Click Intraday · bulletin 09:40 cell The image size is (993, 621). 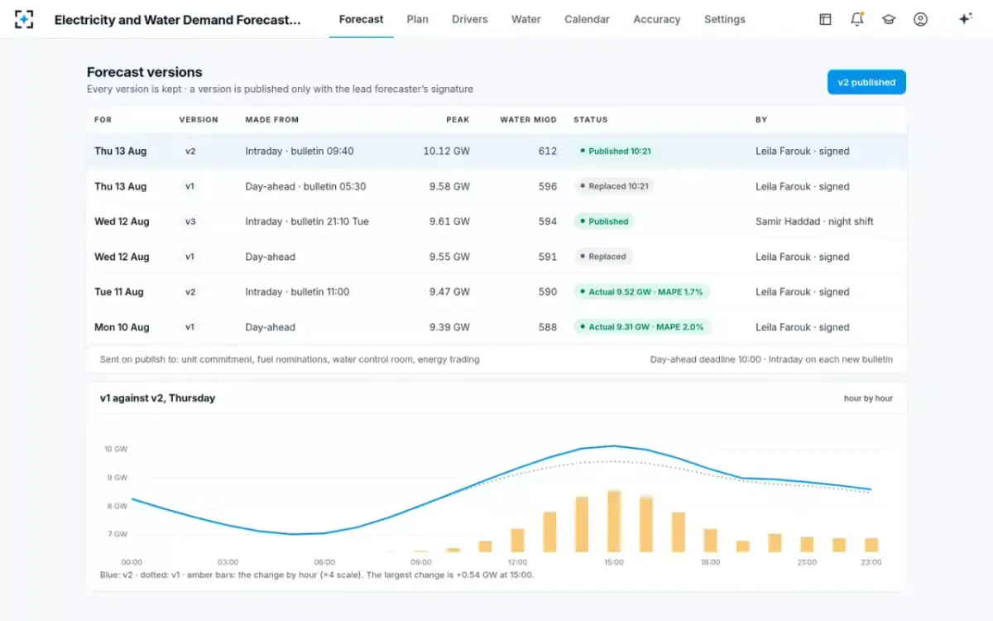click(x=300, y=152)
